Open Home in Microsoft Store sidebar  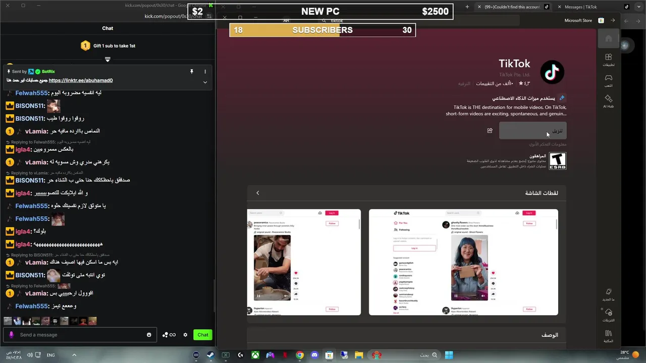point(609,39)
